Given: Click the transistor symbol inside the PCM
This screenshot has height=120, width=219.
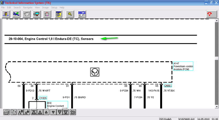Looking at the screenshot, I should tap(95, 72).
